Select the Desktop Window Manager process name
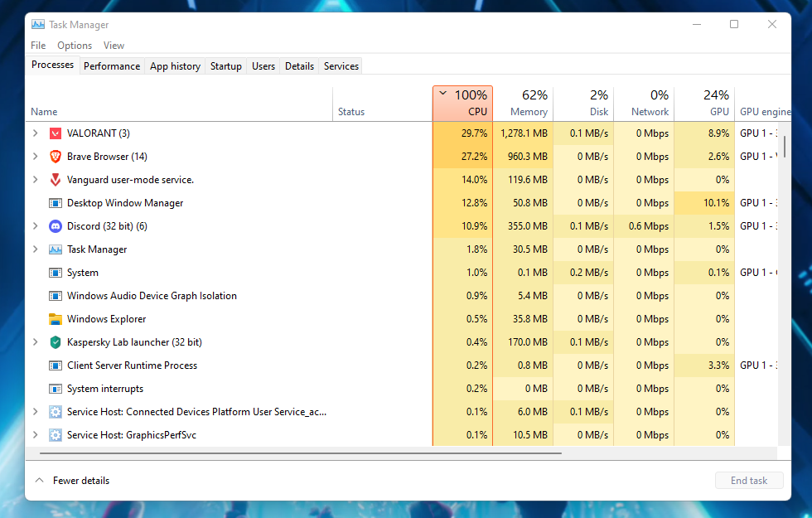Image resolution: width=812 pixels, height=518 pixels. (x=125, y=203)
